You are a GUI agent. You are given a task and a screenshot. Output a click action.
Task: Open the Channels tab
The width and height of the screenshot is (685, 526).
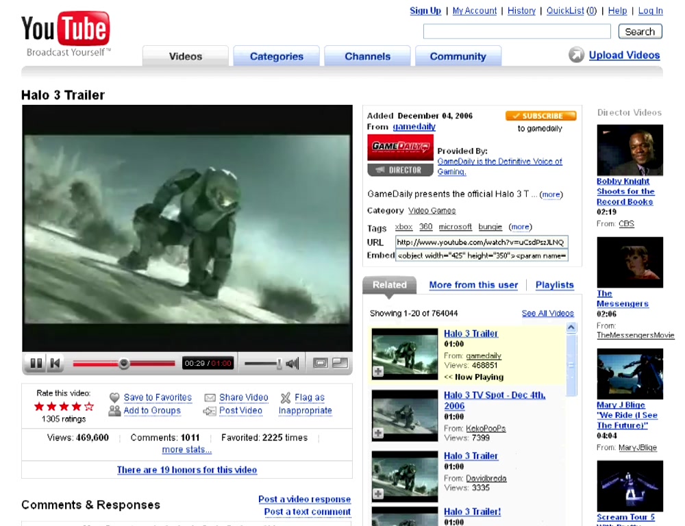pos(367,56)
